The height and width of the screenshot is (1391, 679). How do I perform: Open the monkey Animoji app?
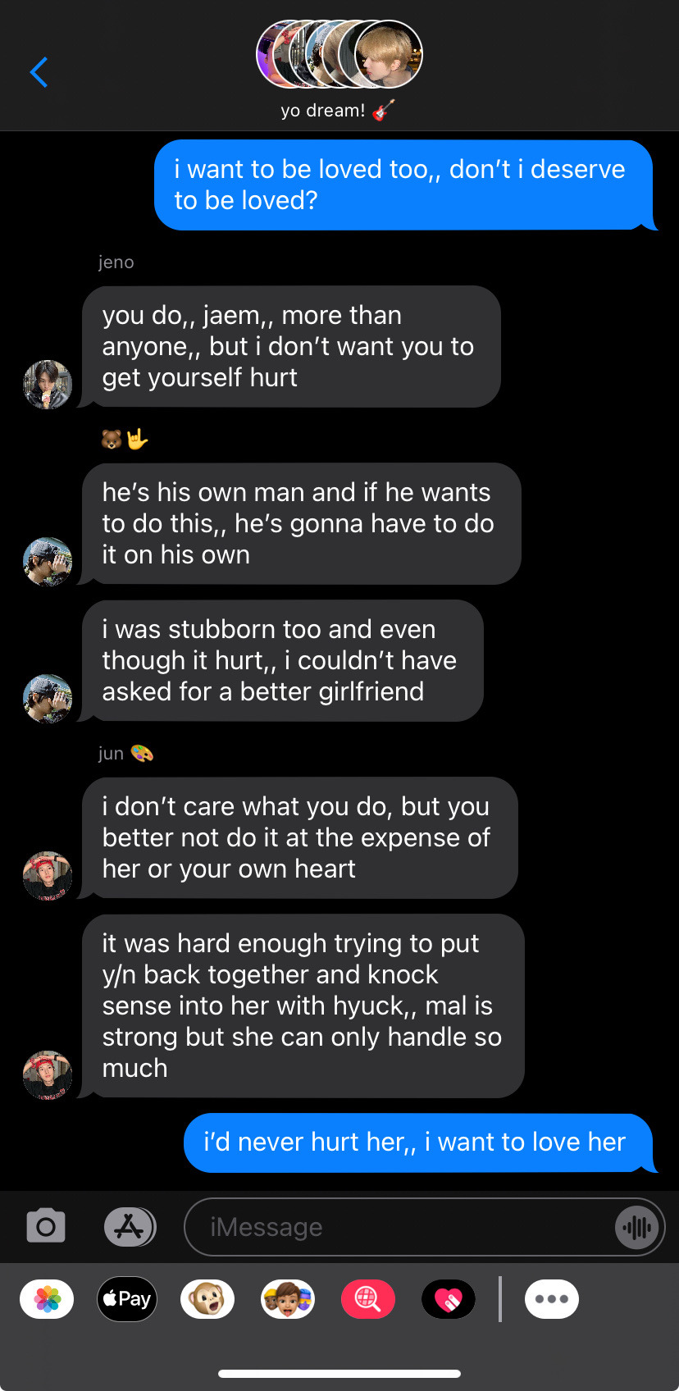point(207,1299)
